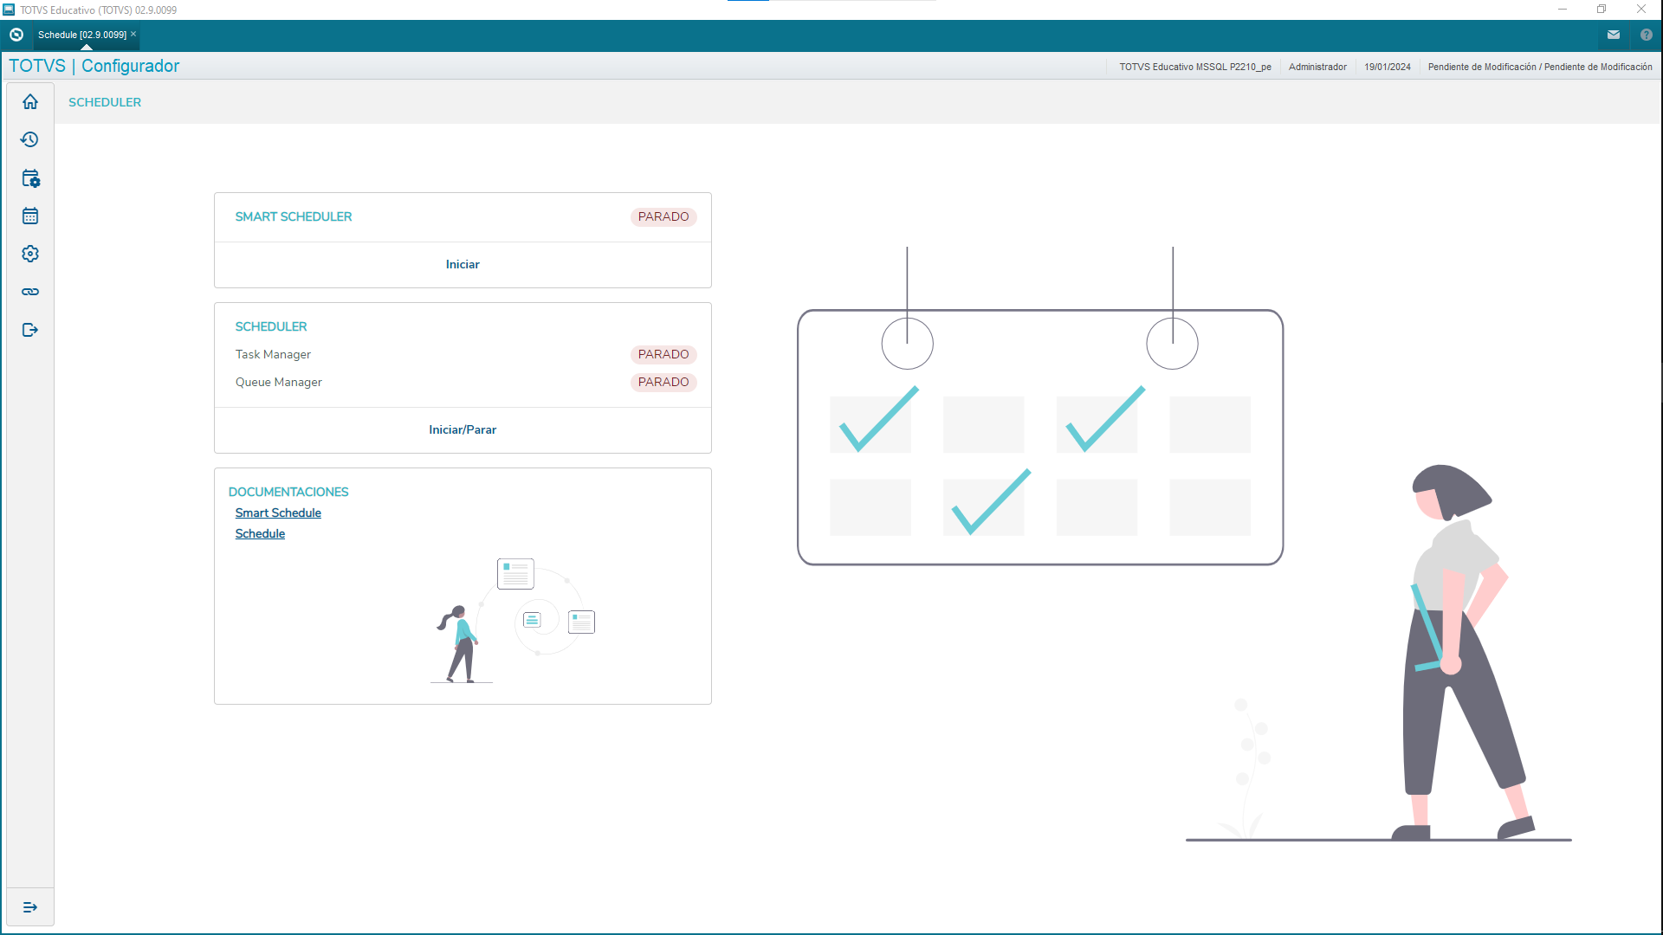Click the TOTVS round logo icon
This screenshot has width=1663, height=935.
(16, 35)
